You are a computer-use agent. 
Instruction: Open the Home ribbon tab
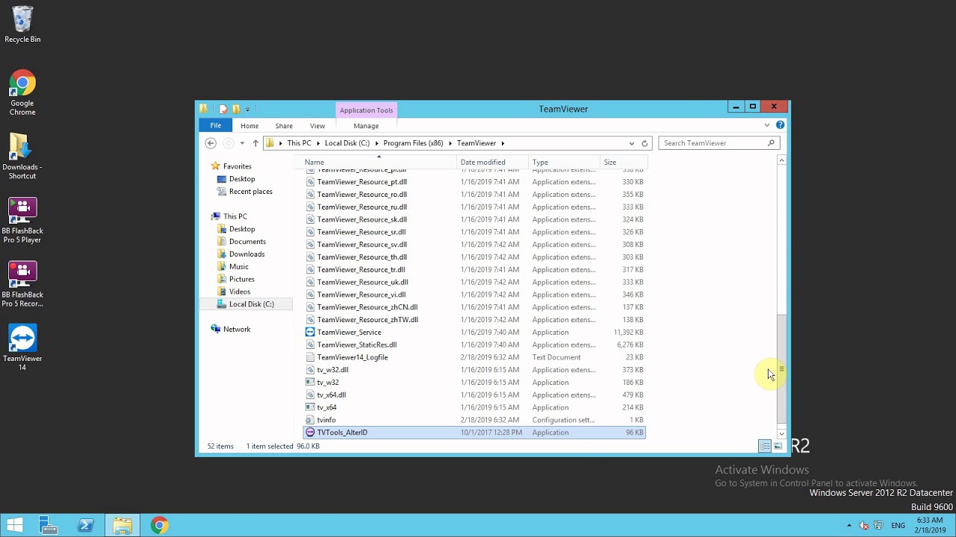point(249,126)
